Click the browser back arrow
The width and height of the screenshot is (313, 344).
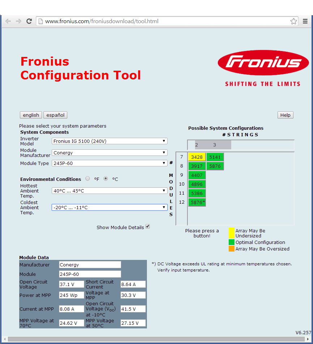(8, 21)
